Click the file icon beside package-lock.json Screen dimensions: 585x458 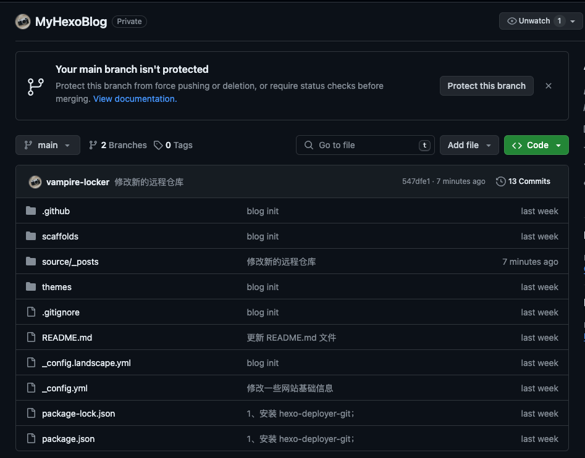click(32, 414)
